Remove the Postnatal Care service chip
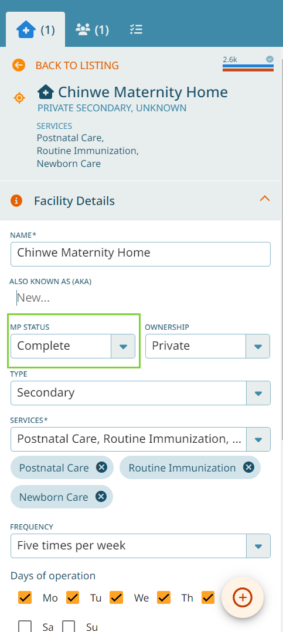The height and width of the screenshot is (632, 283). (x=101, y=467)
